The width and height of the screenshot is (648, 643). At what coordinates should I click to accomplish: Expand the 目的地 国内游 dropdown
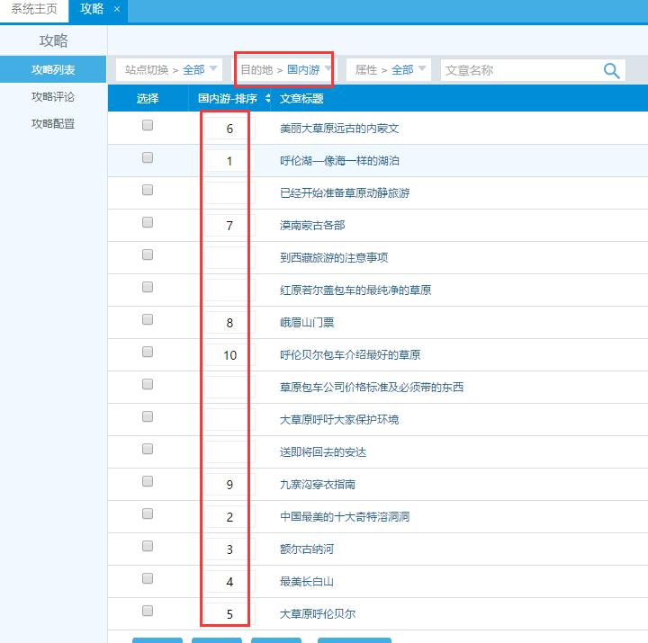284,70
